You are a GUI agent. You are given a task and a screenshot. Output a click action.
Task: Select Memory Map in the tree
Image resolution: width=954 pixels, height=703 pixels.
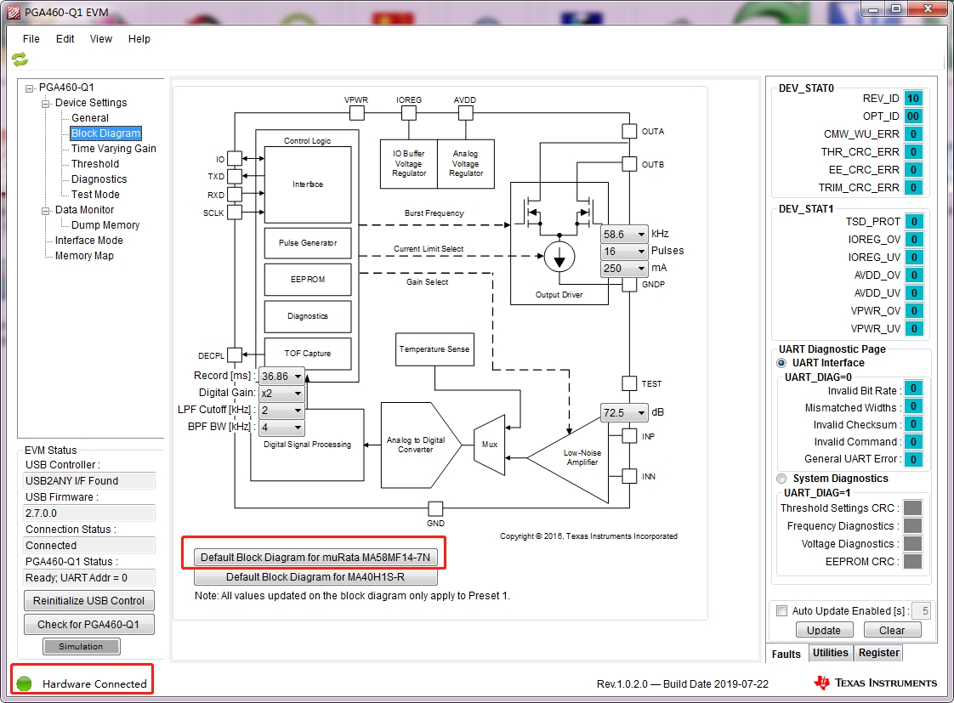pos(84,255)
